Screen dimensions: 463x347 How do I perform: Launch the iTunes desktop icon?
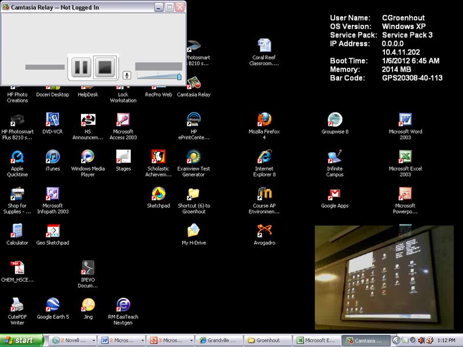pos(53,161)
